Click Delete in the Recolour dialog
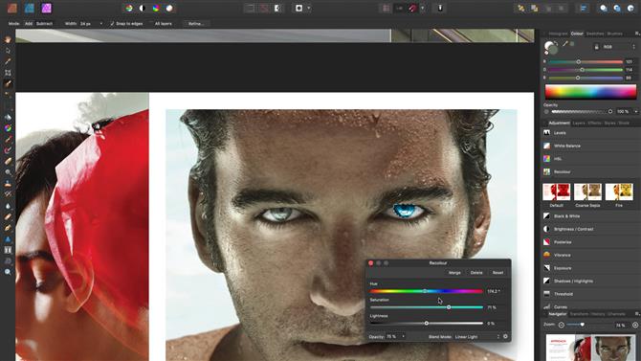Image resolution: width=641 pixels, height=361 pixels. 476,273
